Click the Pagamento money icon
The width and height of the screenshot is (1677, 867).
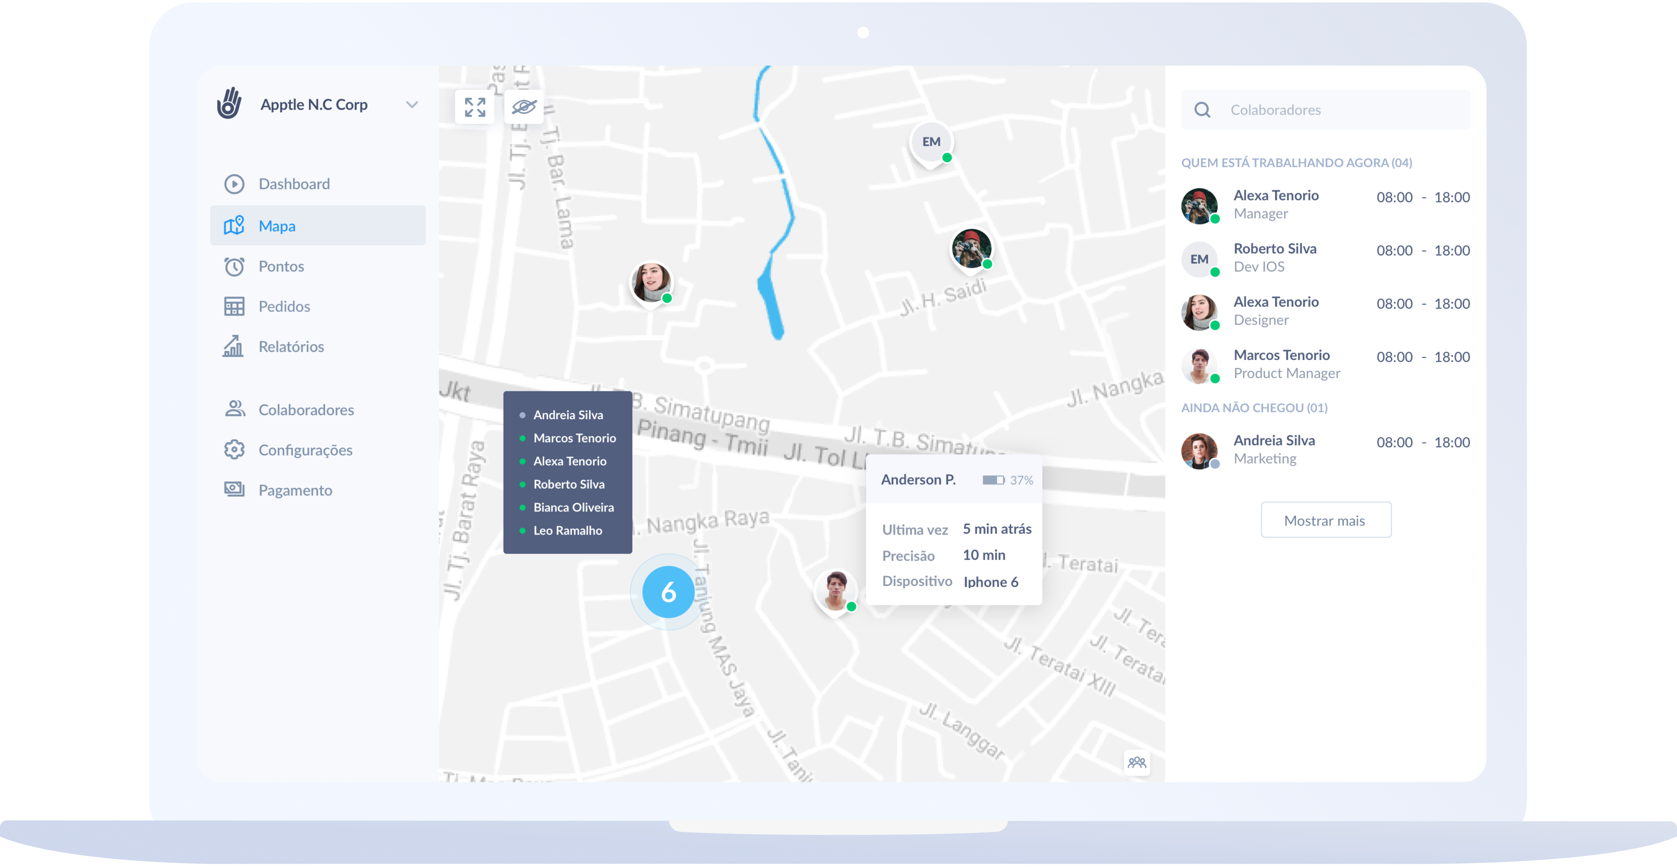click(234, 489)
